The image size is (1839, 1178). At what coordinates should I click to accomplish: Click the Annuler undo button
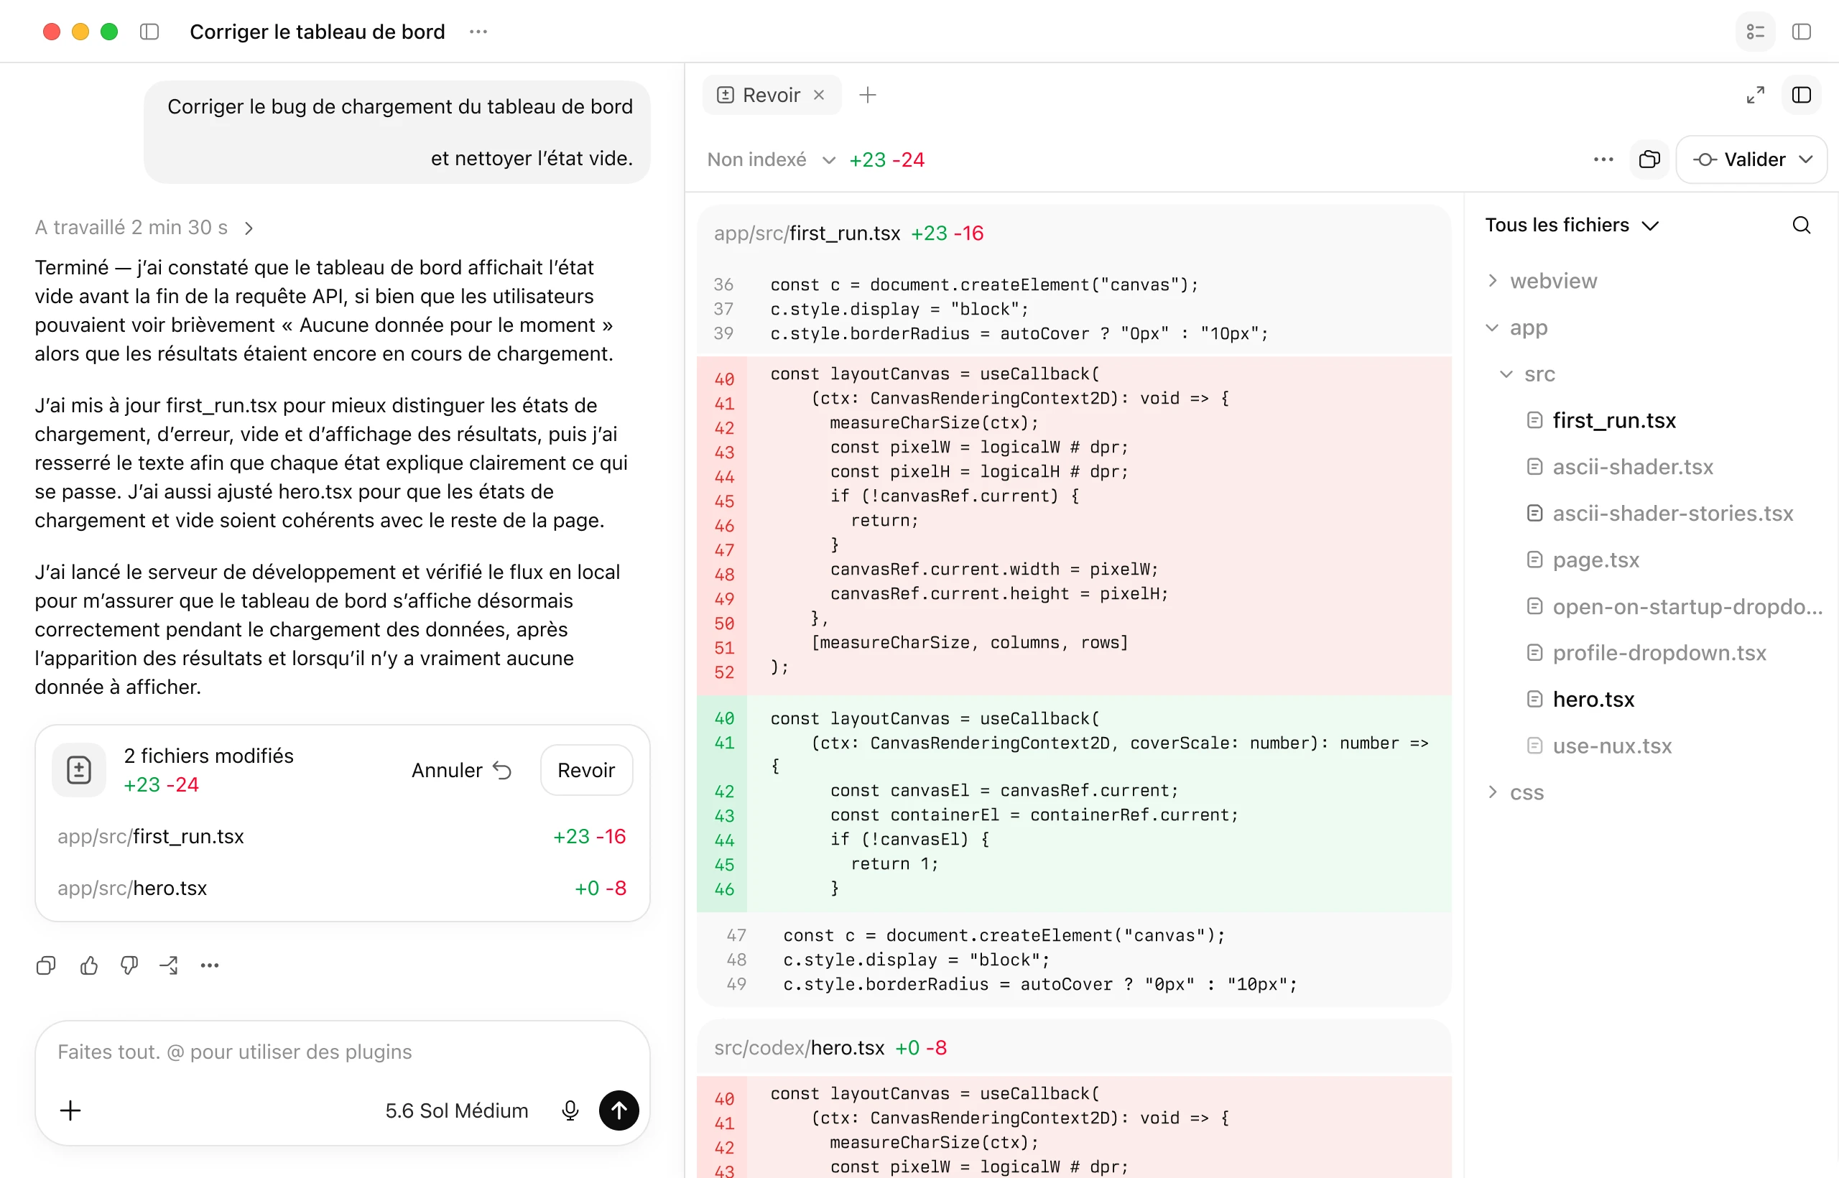[461, 769]
